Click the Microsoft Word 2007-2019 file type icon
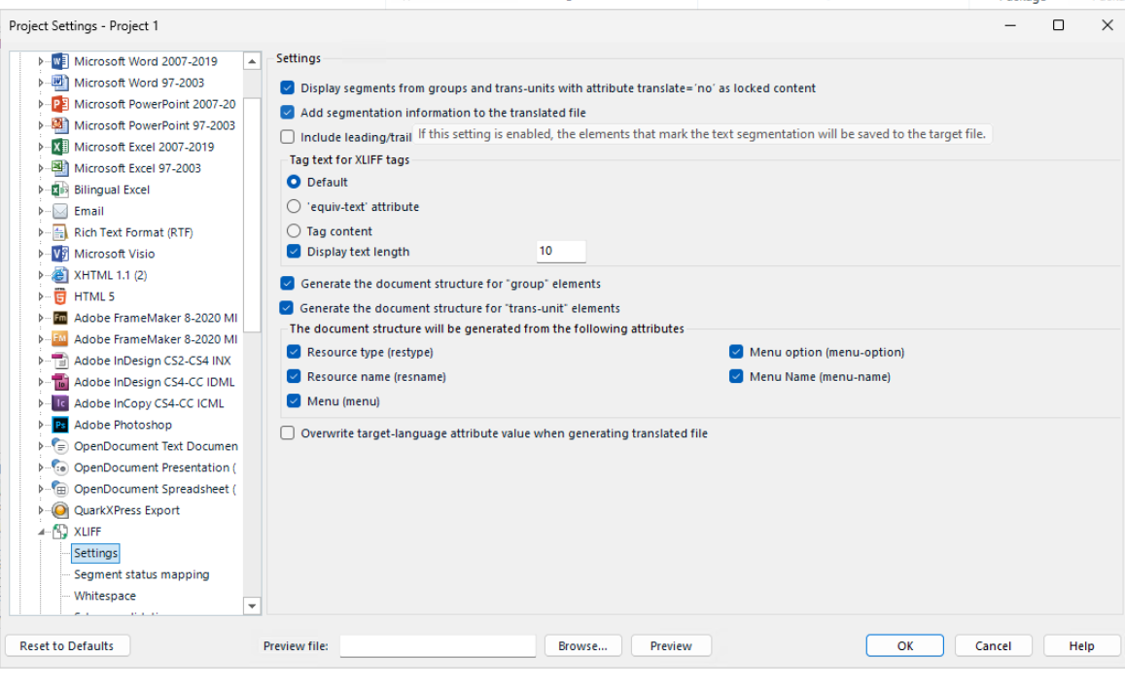The height and width of the screenshot is (691, 1125). pos(59,61)
